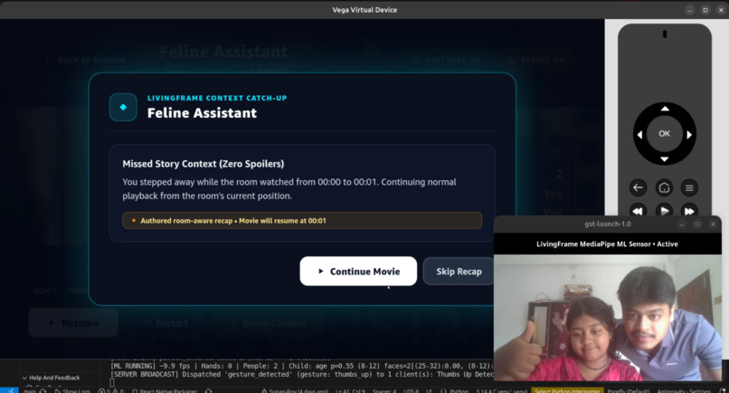This screenshot has height=393, width=729.
Task: Click the remote's left arrow
Action: click(639, 135)
